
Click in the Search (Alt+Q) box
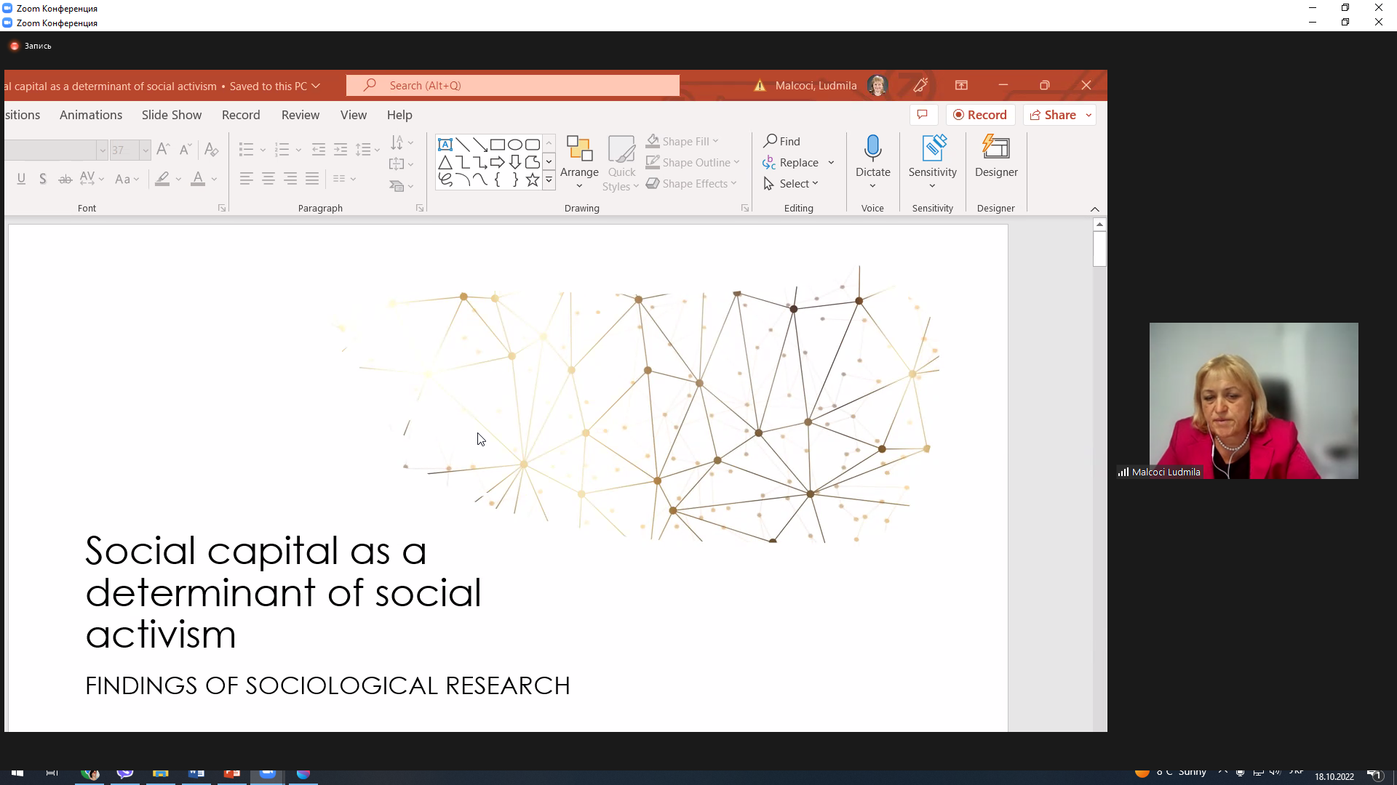pyautogui.click(x=513, y=86)
